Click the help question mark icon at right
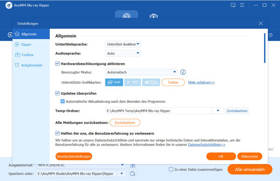Screen dimensions: 280x181 (271, 35)
